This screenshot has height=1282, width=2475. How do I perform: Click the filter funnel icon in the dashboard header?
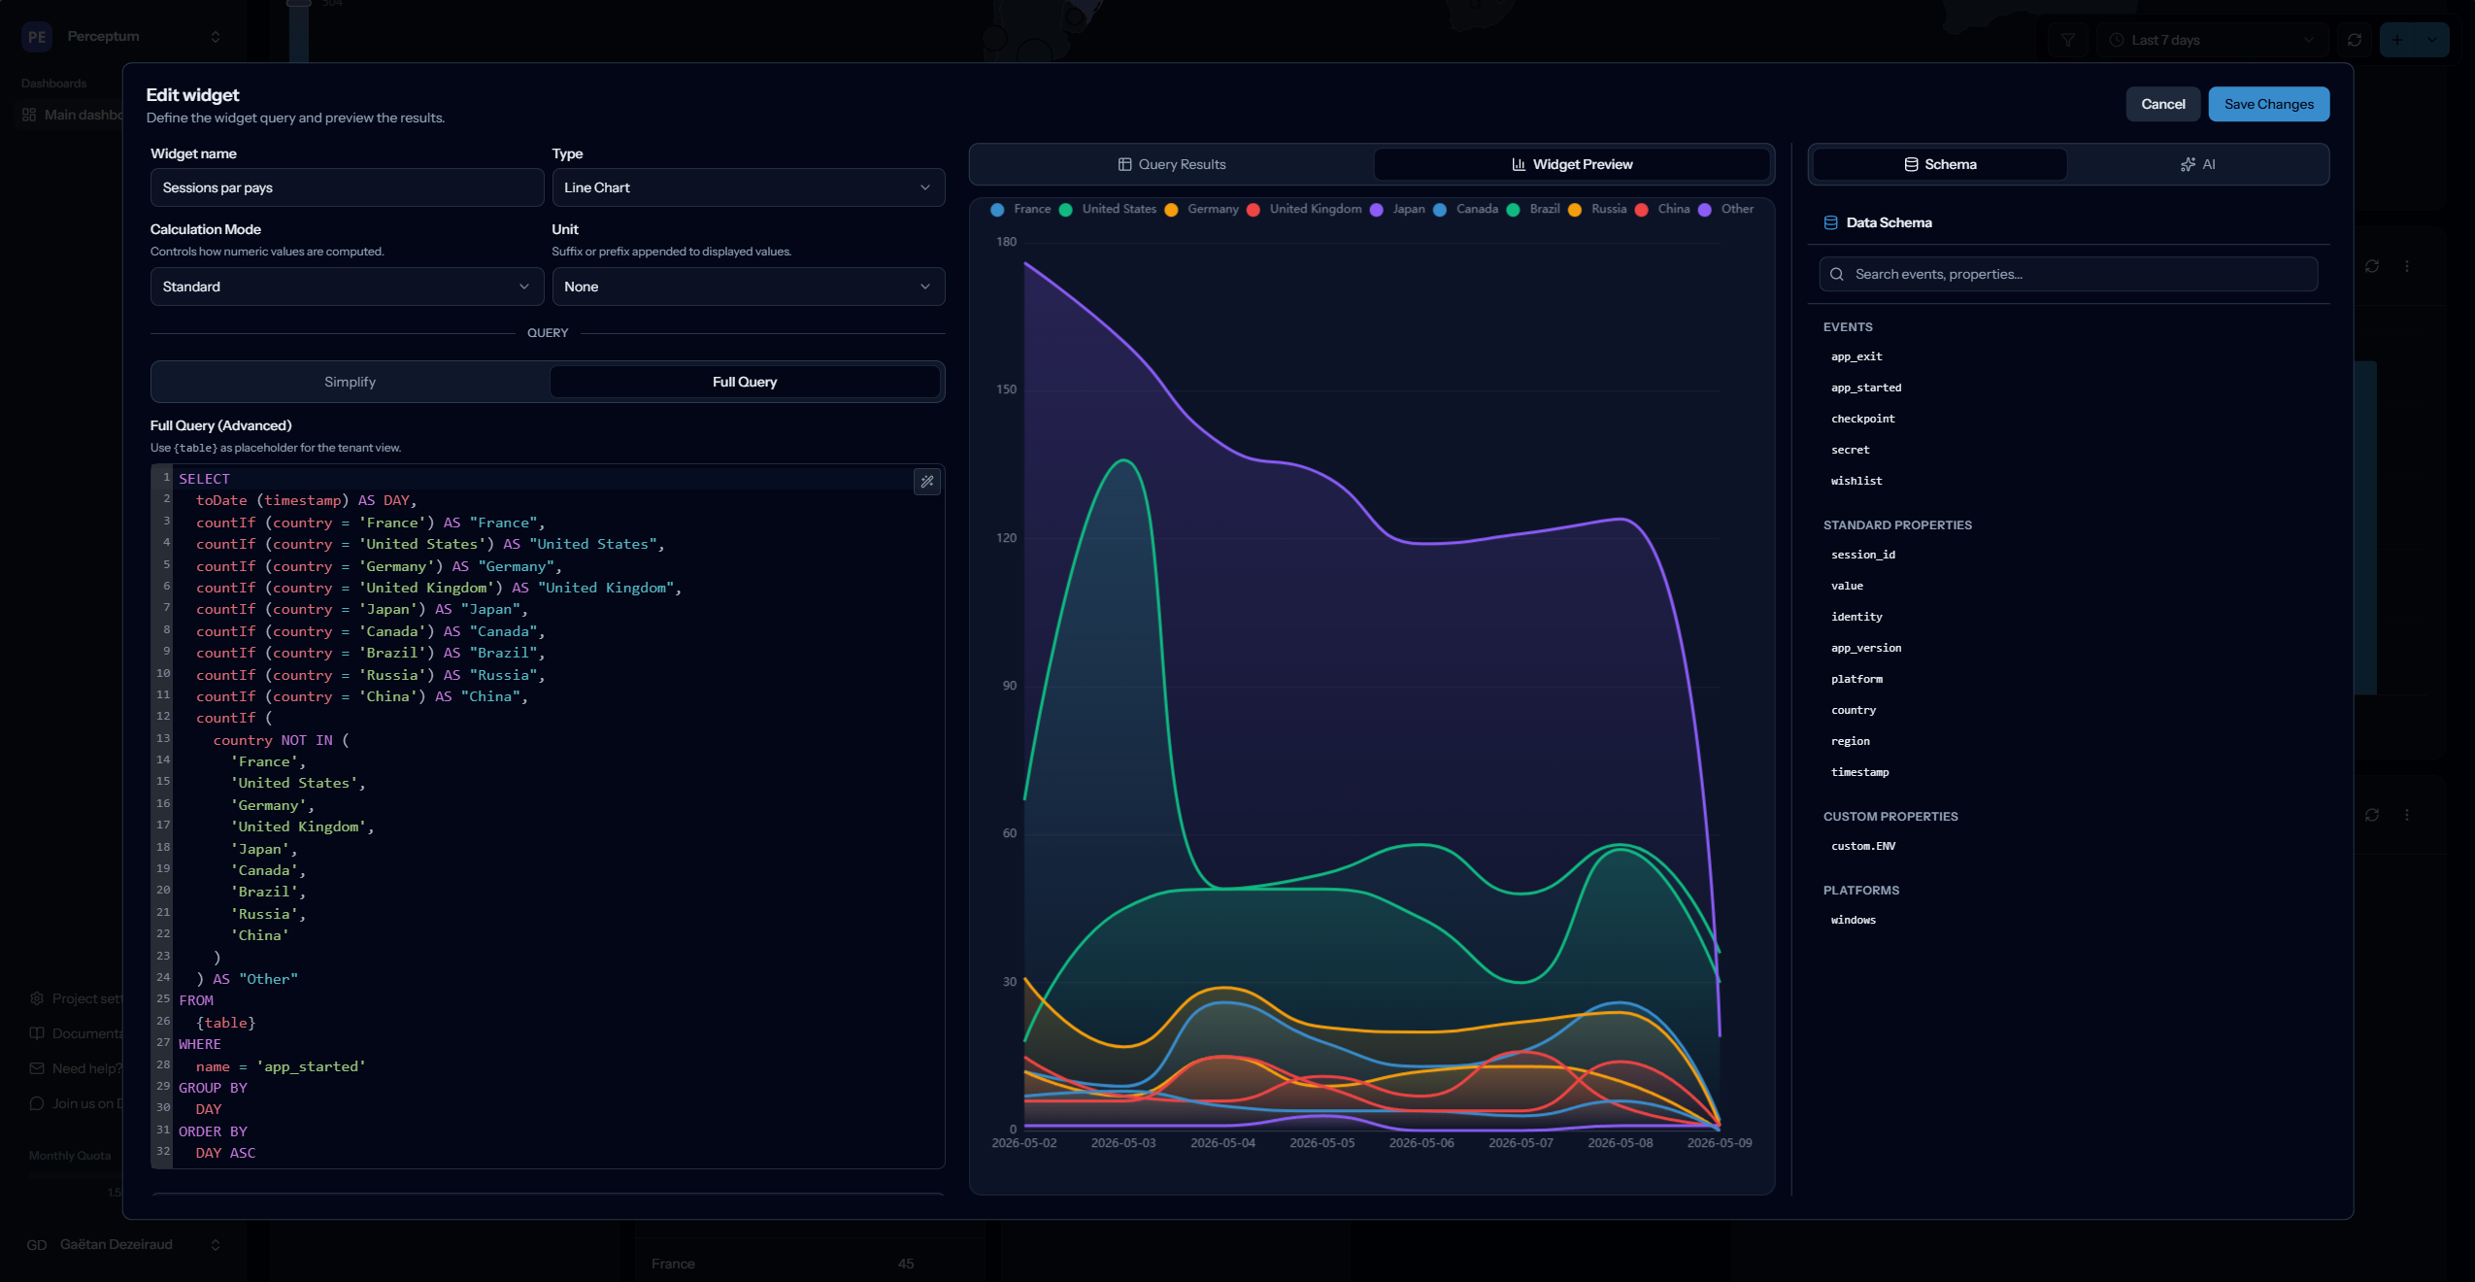click(x=2068, y=40)
